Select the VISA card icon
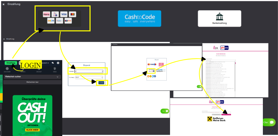The image size is (278, 136). 64,14
